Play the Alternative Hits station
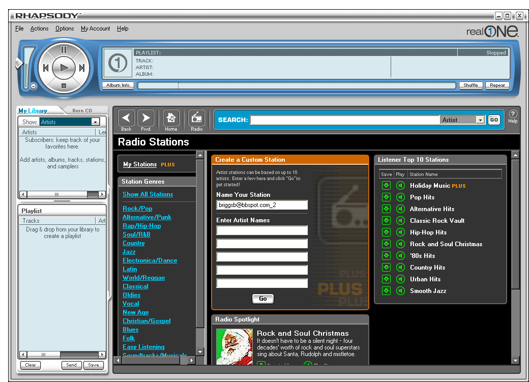Image resolution: width=529 pixels, height=382 pixels. 400,209
